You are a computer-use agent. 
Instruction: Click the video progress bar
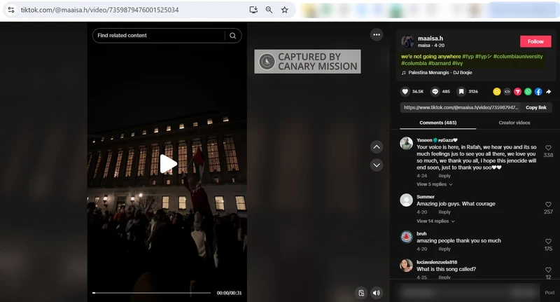[151, 293]
